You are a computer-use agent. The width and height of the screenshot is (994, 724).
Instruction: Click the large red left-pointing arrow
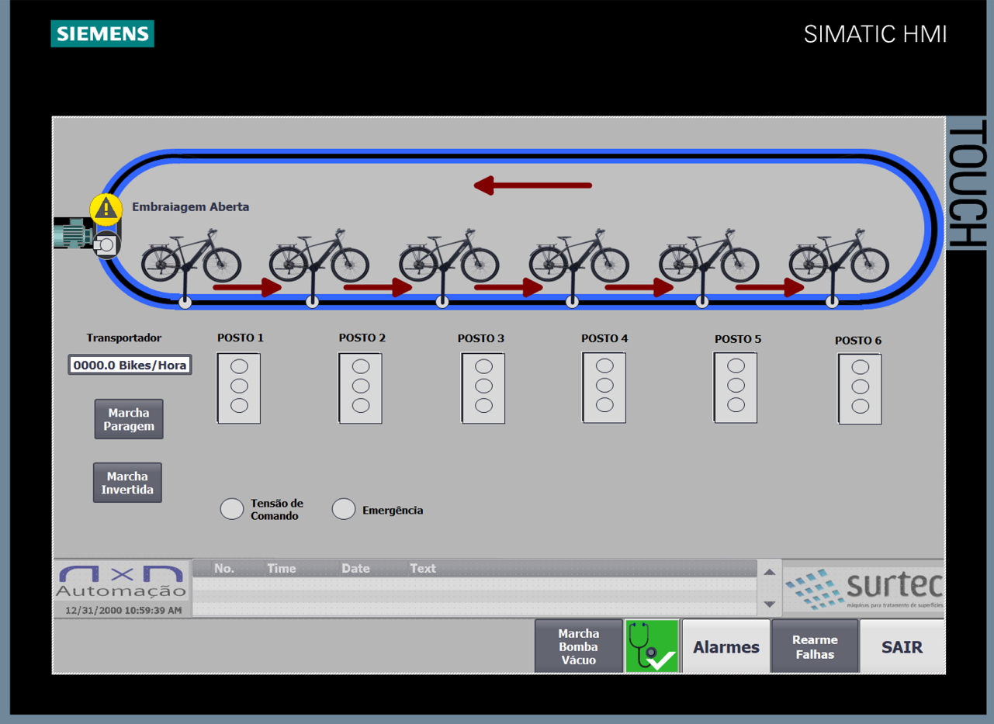coord(533,185)
